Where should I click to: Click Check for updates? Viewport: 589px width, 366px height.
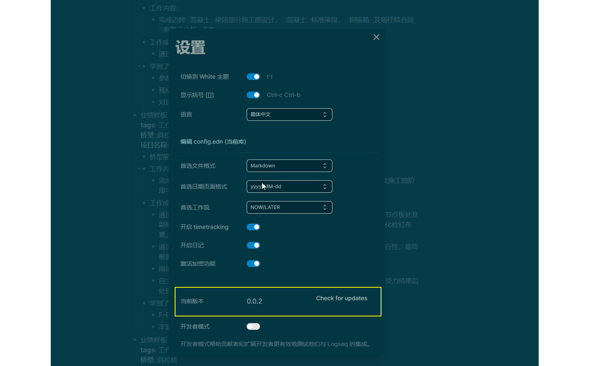(x=342, y=298)
